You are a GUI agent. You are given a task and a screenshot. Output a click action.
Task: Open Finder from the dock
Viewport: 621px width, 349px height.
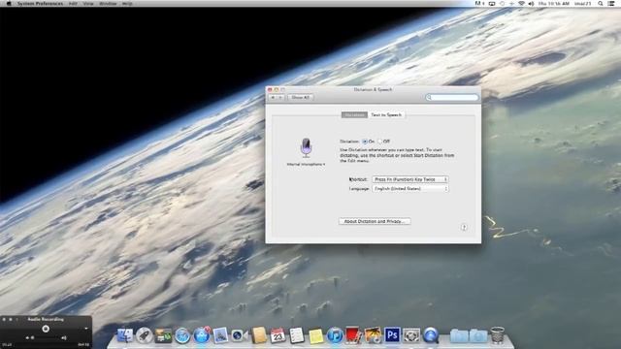click(125, 335)
